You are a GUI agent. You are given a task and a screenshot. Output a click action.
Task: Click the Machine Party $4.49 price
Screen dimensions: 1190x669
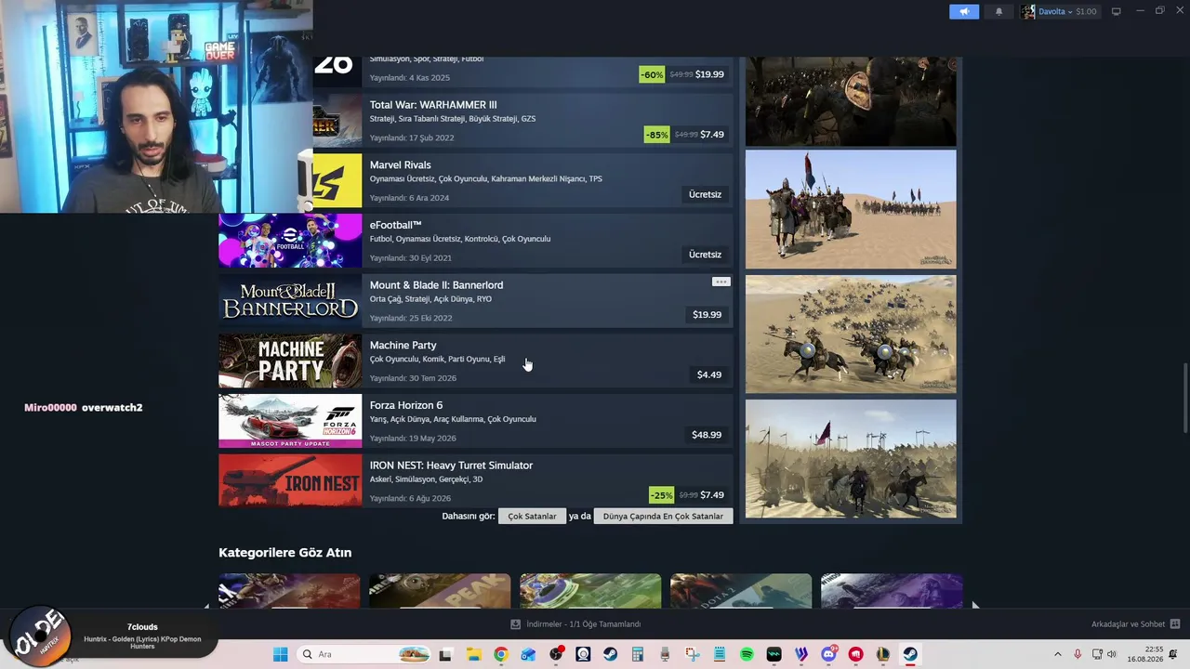709,374
